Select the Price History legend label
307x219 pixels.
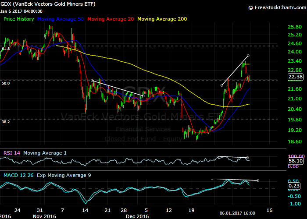coord(19,19)
